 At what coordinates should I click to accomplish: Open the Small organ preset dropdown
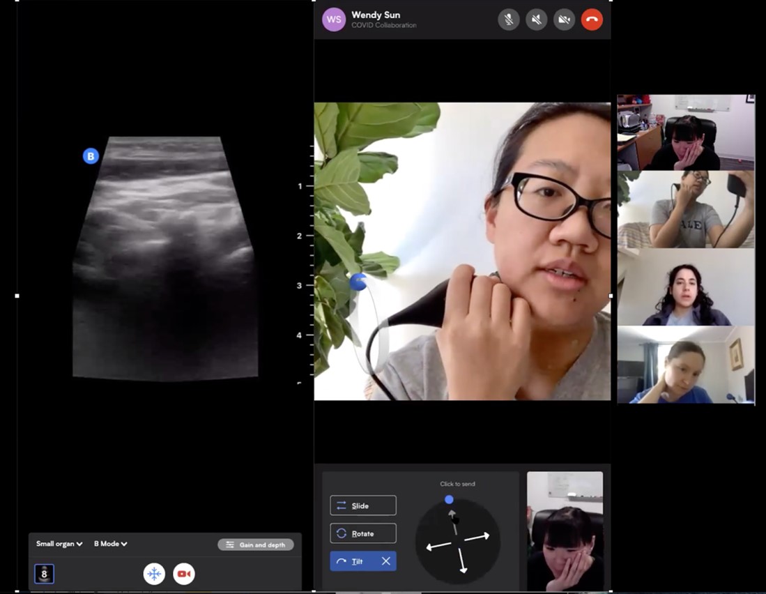pyautogui.click(x=58, y=544)
